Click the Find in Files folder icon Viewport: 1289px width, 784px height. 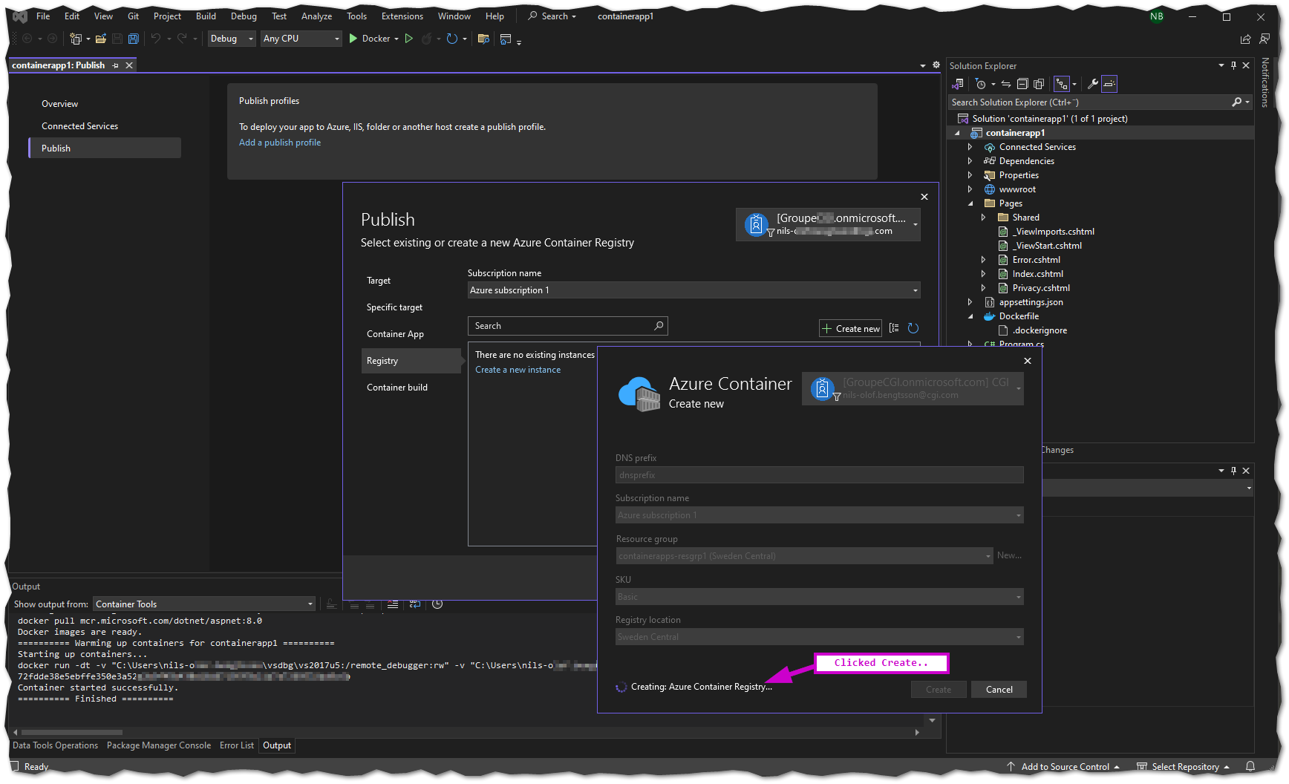(x=483, y=39)
